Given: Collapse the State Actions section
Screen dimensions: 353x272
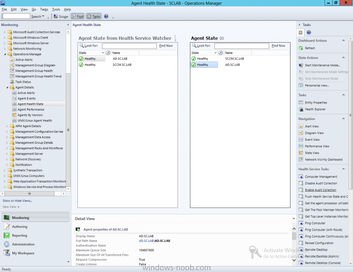Looking at the screenshot, I should (x=343, y=58).
